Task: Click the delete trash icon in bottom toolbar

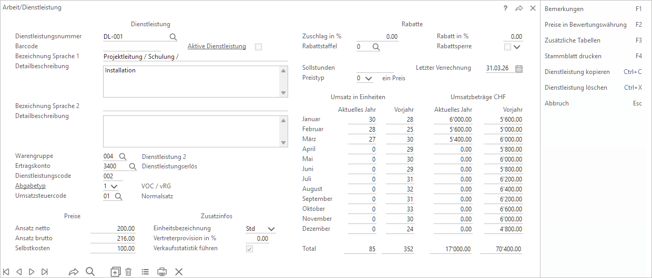Action: [128, 272]
